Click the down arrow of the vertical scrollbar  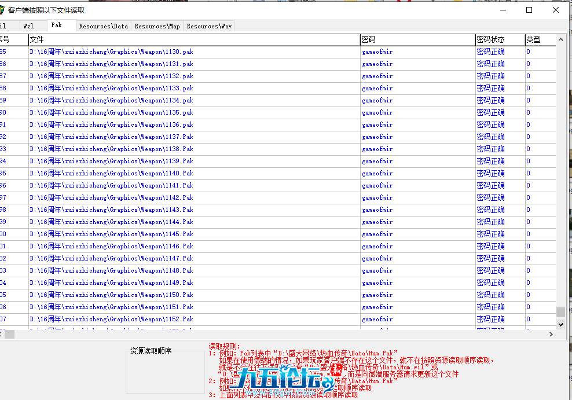point(560,324)
